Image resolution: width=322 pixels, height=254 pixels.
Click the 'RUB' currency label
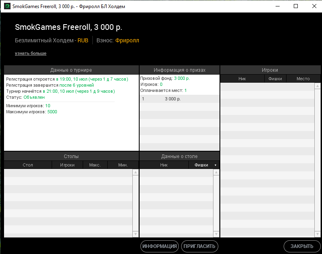point(83,40)
